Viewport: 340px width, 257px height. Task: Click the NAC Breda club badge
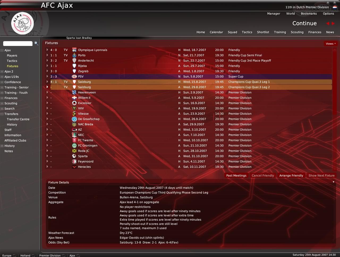(74, 124)
